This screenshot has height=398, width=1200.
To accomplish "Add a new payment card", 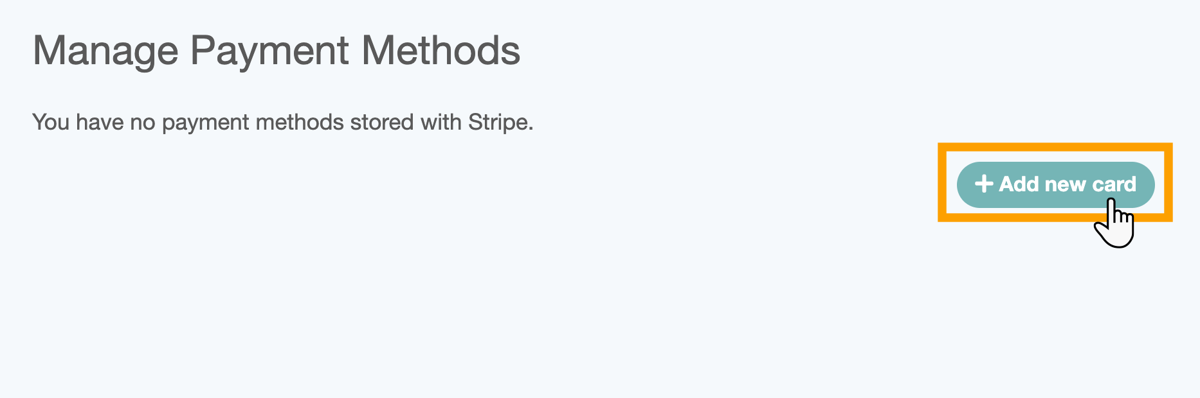I will [1055, 184].
